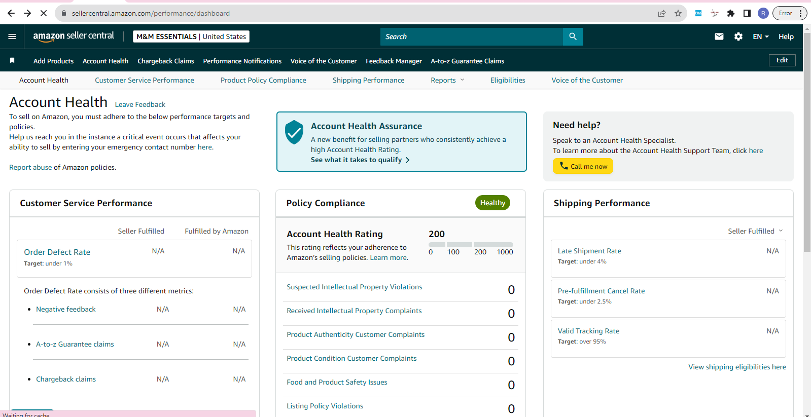
Task: Open Received Intellectual Property Complaints
Action: click(x=354, y=311)
